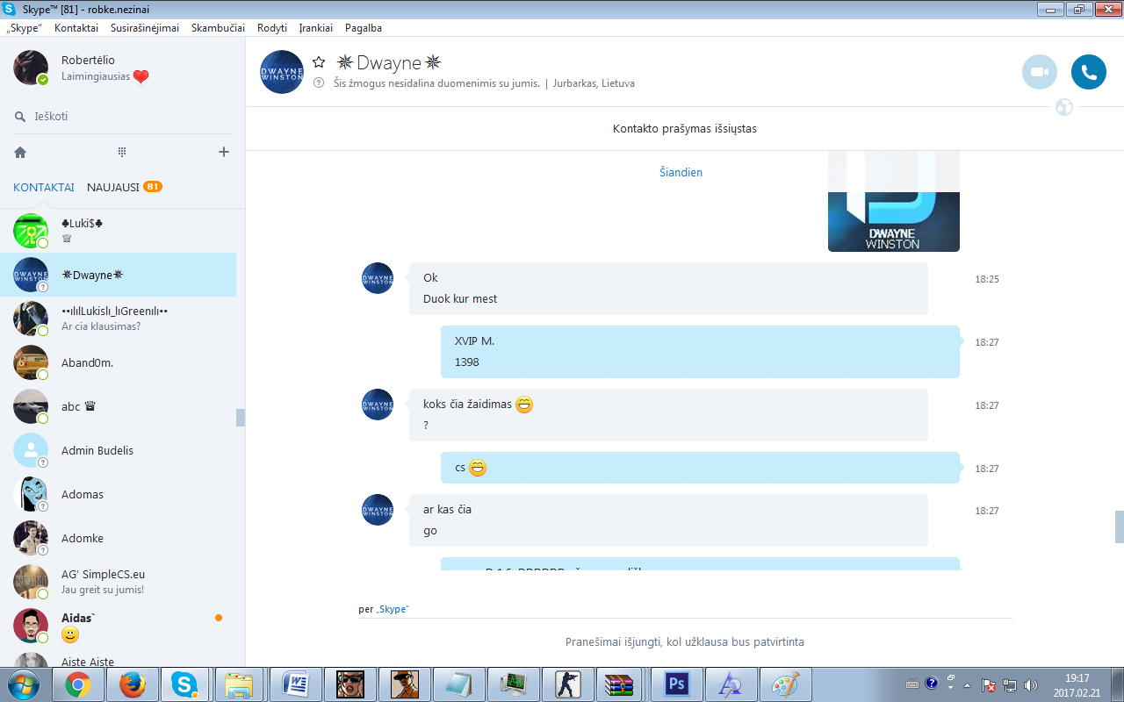This screenshot has height=702, width=1124.
Task: Open the Skambučiai menu
Action: [x=218, y=28]
